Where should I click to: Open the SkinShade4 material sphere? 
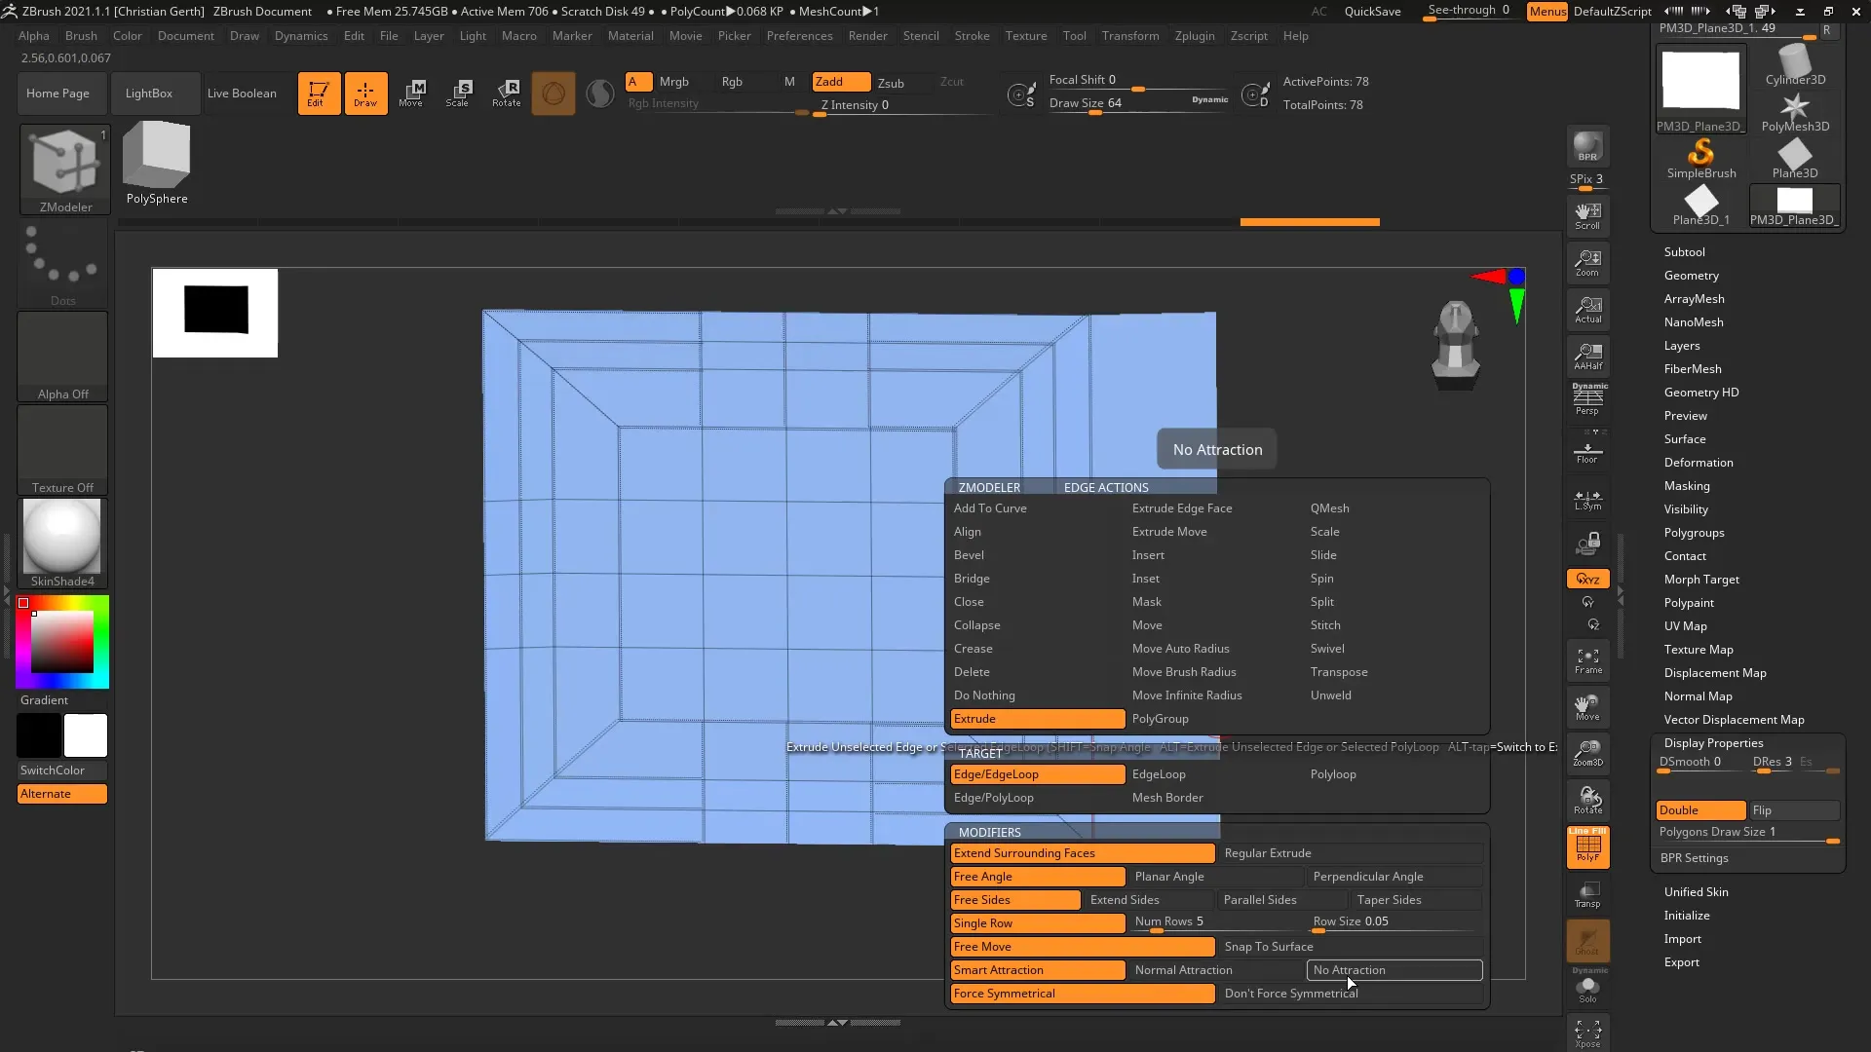pyautogui.click(x=62, y=543)
